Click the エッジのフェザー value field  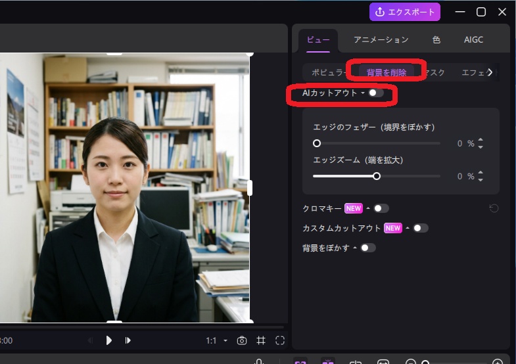coord(459,143)
